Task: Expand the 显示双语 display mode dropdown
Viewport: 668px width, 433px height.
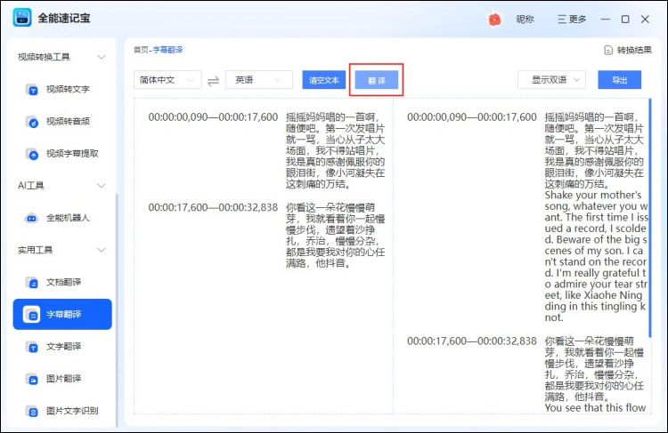Action: coord(551,80)
